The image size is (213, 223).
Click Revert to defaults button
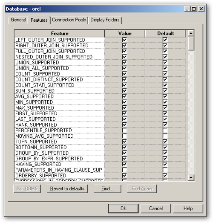point(67,189)
